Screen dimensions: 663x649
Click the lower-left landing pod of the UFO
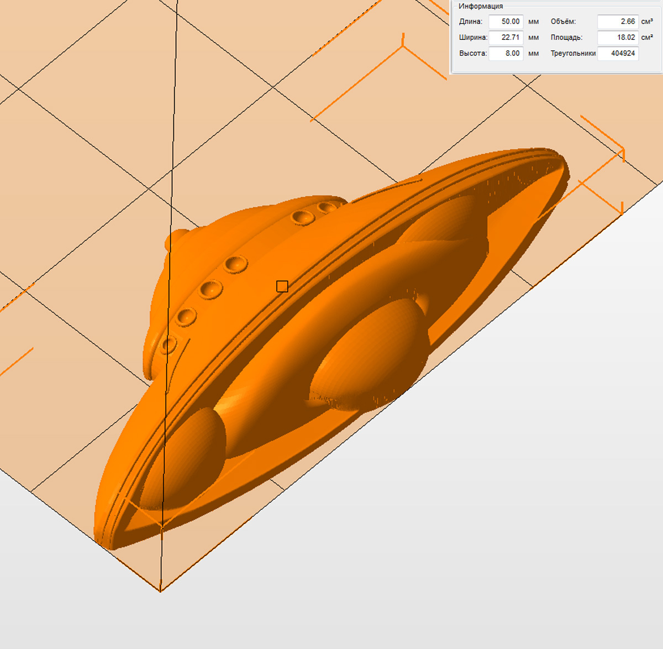185,459
